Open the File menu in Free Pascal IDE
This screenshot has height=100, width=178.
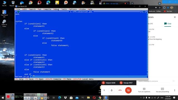click(18, 9)
